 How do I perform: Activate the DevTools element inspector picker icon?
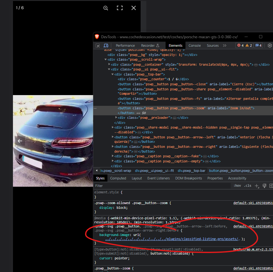pos(98,45)
